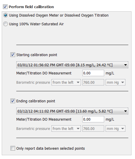Toggle Starting calibration point checkbox
Viewport: 135px width, 159px height.
(13, 55)
